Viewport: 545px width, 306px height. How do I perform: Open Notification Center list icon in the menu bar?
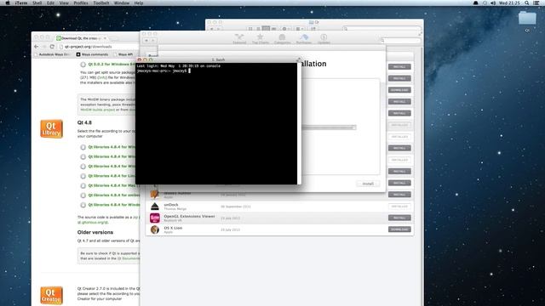click(536, 3)
